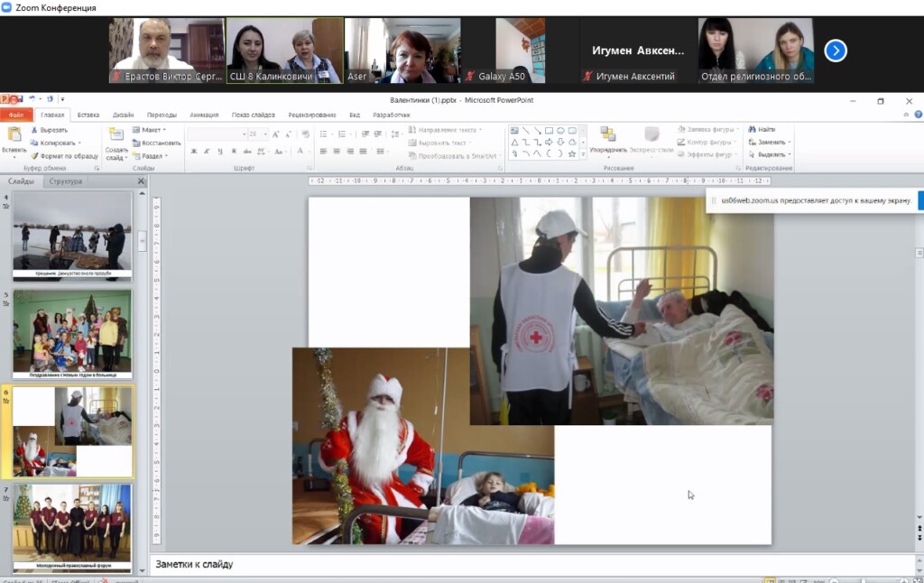Toggle Underline (Ч) formatting
The width and height of the screenshot is (924, 583).
click(220, 152)
